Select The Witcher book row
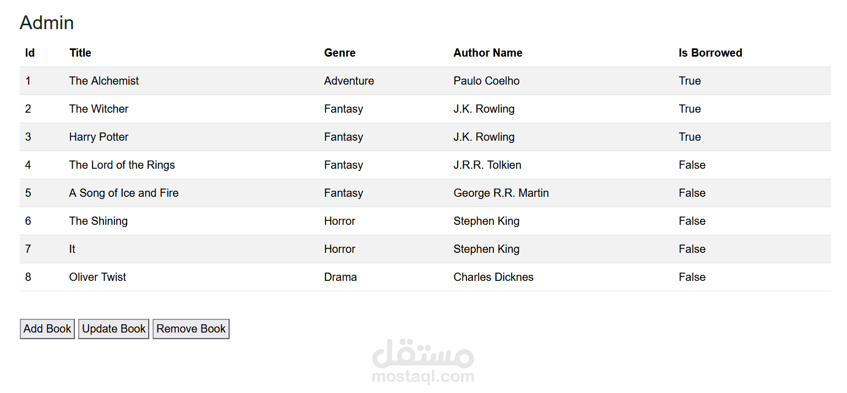Image resolution: width=847 pixels, height=393 pixels. pyautogui.click(x=99, y=109)
